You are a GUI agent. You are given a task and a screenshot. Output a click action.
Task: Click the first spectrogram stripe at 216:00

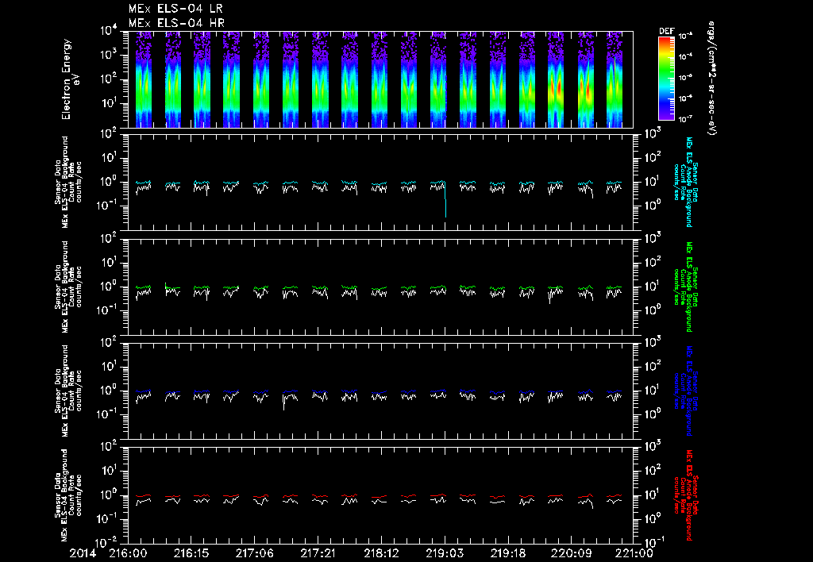[x=144, y=79]
